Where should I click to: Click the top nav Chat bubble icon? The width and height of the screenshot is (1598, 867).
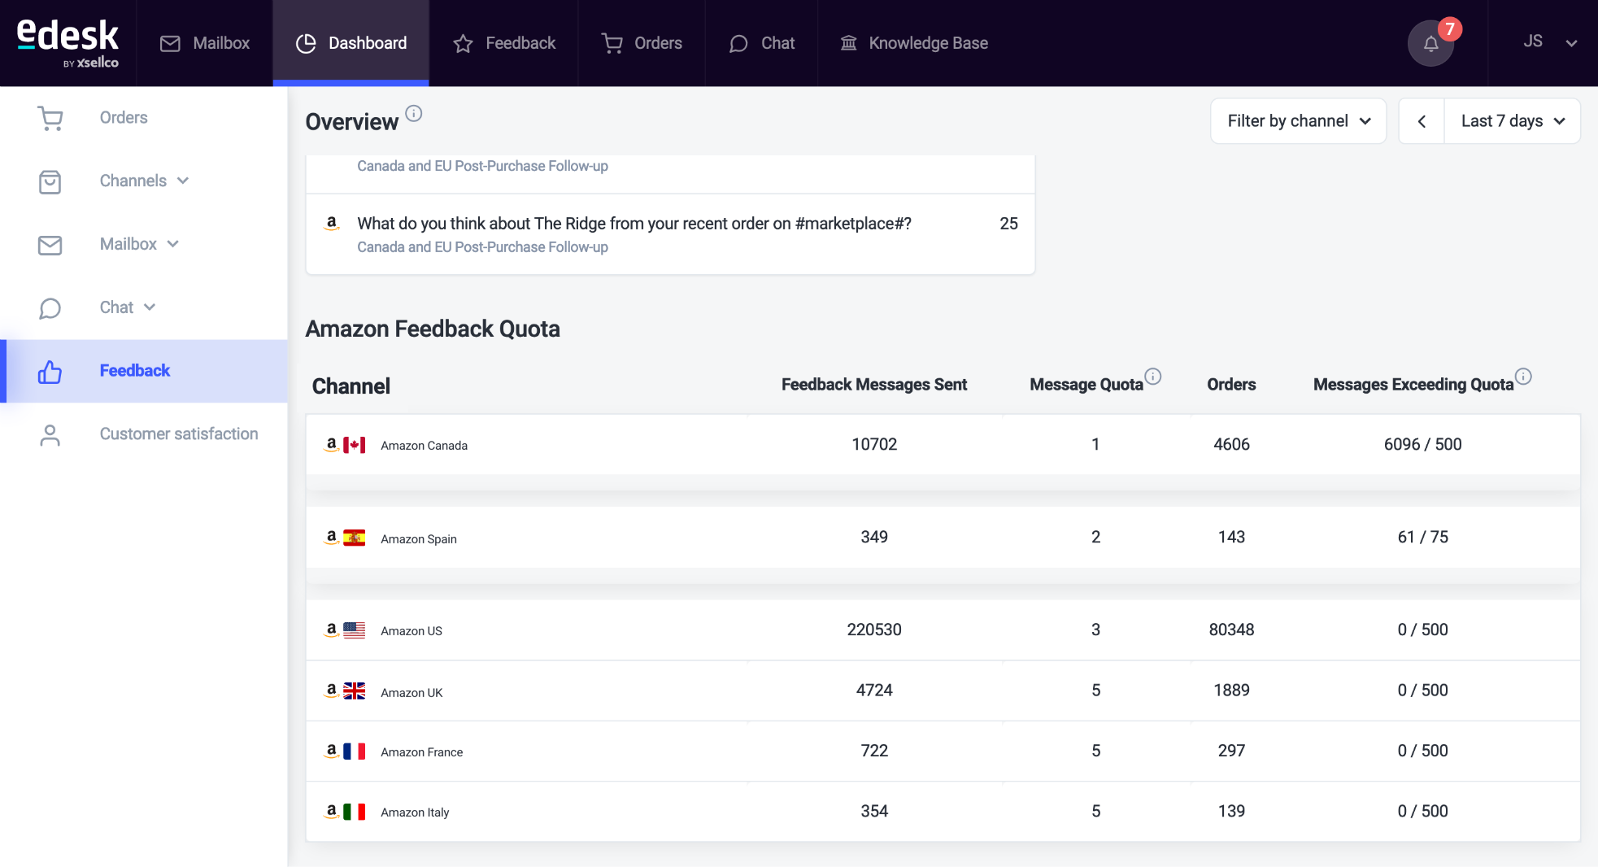click(738, 44)
